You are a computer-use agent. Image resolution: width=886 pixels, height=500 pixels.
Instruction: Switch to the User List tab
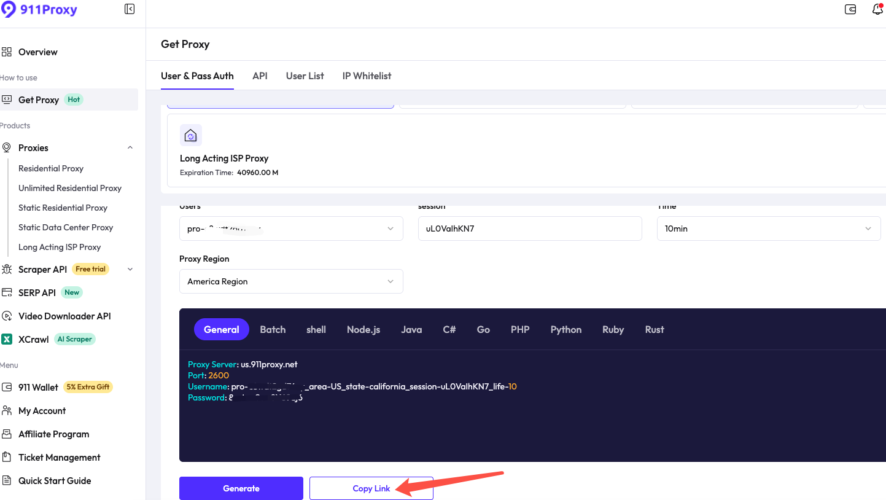[305, 76]
